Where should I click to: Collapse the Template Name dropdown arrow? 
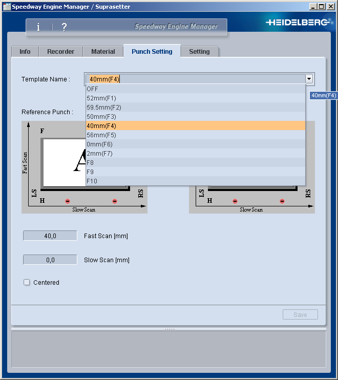pyautogui.click(x=309, y=79)
